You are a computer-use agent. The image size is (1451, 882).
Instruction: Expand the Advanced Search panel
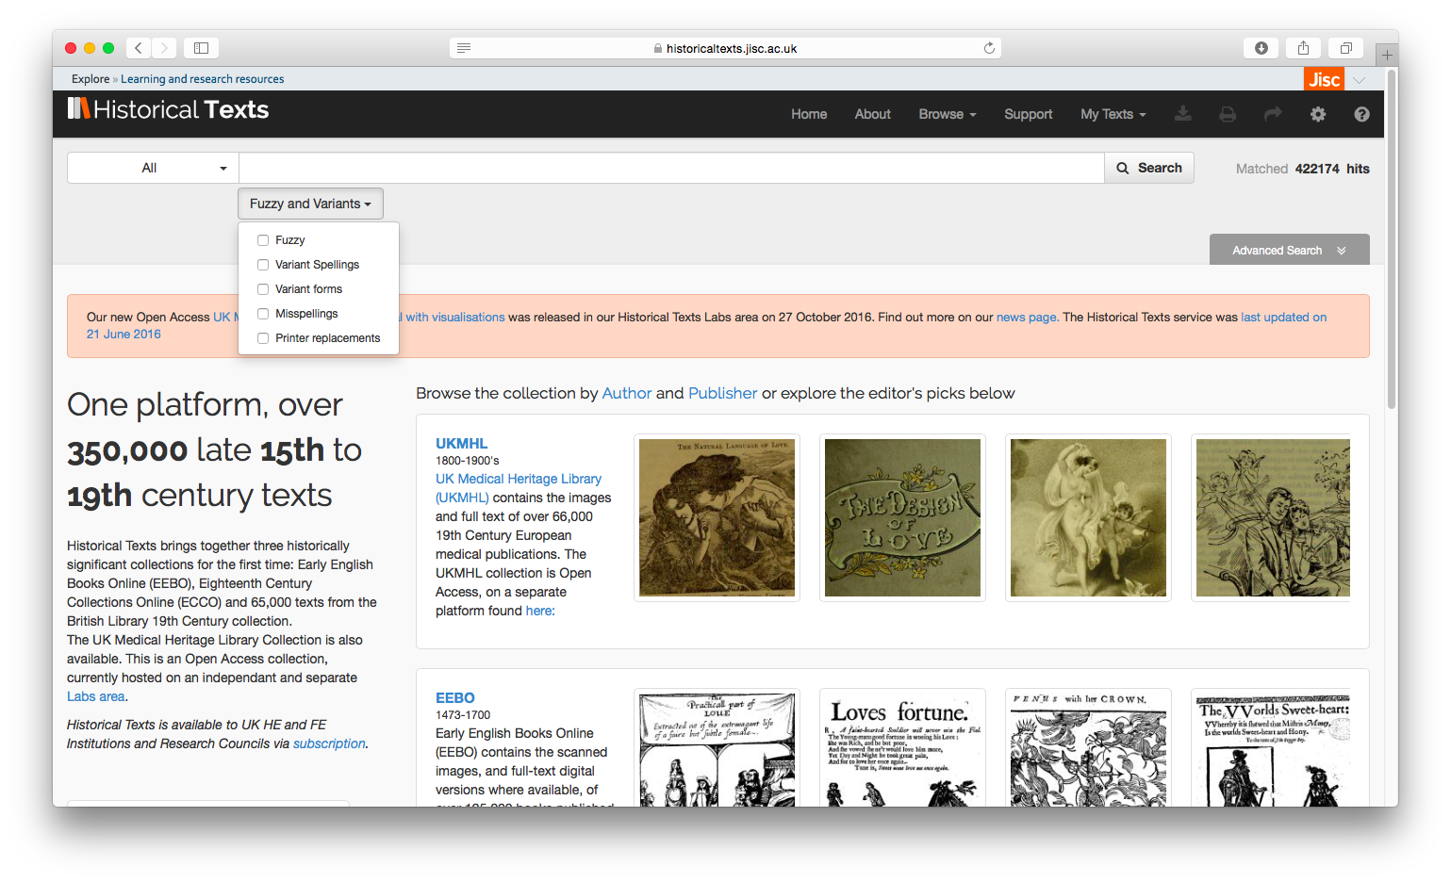[x=1289, y=250]
